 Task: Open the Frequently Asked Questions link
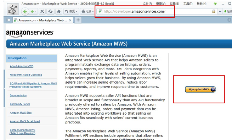(x=26, y=75)
